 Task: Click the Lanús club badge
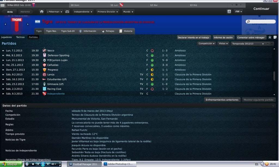(x=44, y=75)
